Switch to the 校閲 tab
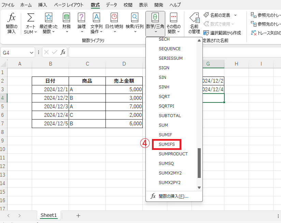Viewport: 281px width, 223px height. pyautogui.click(x=128, y=5)
